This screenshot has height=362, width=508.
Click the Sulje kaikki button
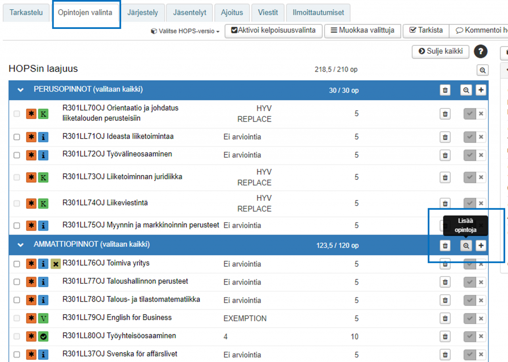(441, 51)
